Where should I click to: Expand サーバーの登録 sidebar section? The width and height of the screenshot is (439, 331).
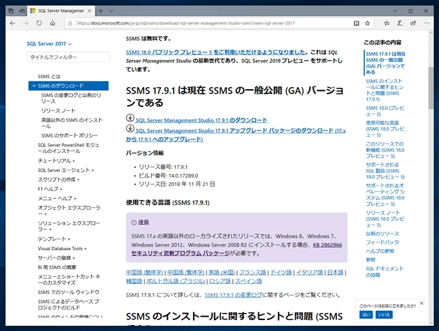tap(56, 257)
